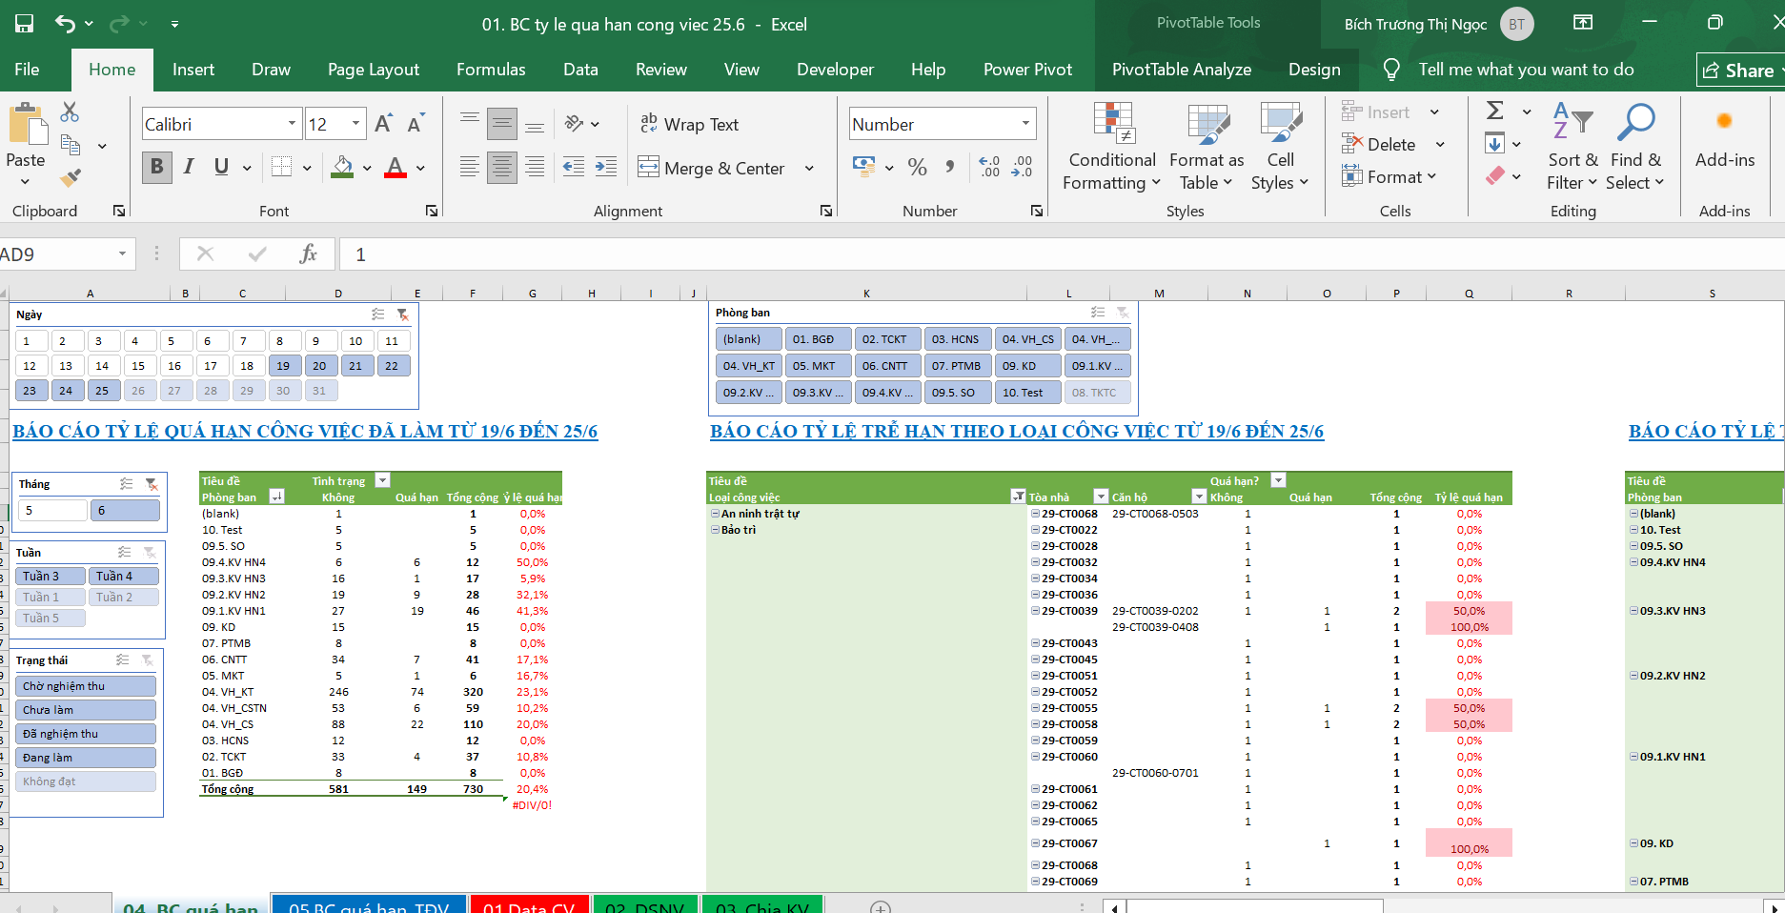Click into the formula bar input
1785x913 pixels.
click(953, 254)
